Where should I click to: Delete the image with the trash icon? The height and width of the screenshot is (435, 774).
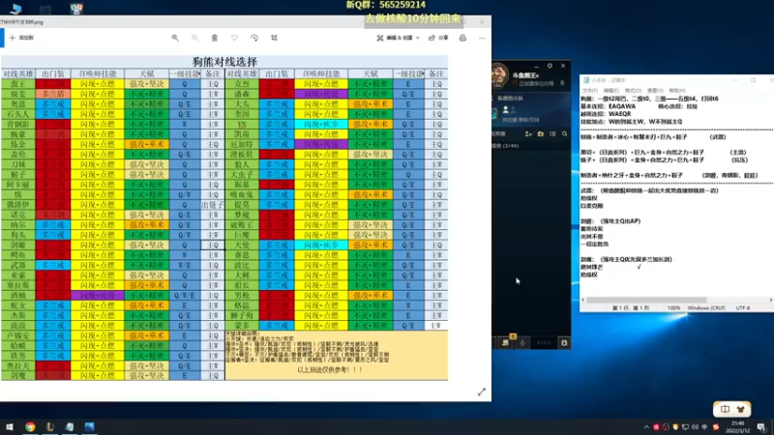click(x=215, y=38)
